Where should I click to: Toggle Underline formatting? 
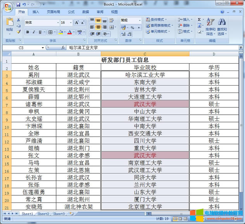pos(40,32)
